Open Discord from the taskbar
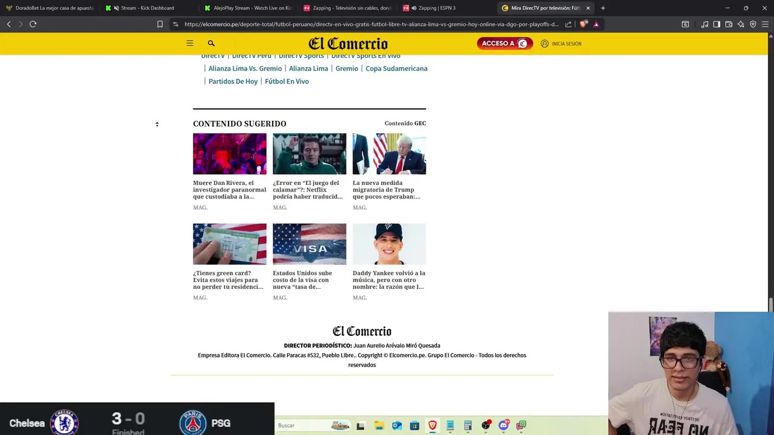This screenshot has width=774, height=435. click(504, 425)
